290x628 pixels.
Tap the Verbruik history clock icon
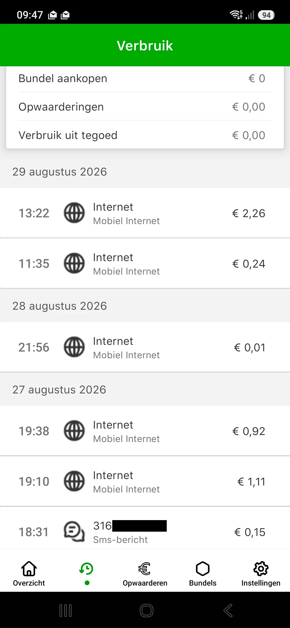tap(86, 569)
